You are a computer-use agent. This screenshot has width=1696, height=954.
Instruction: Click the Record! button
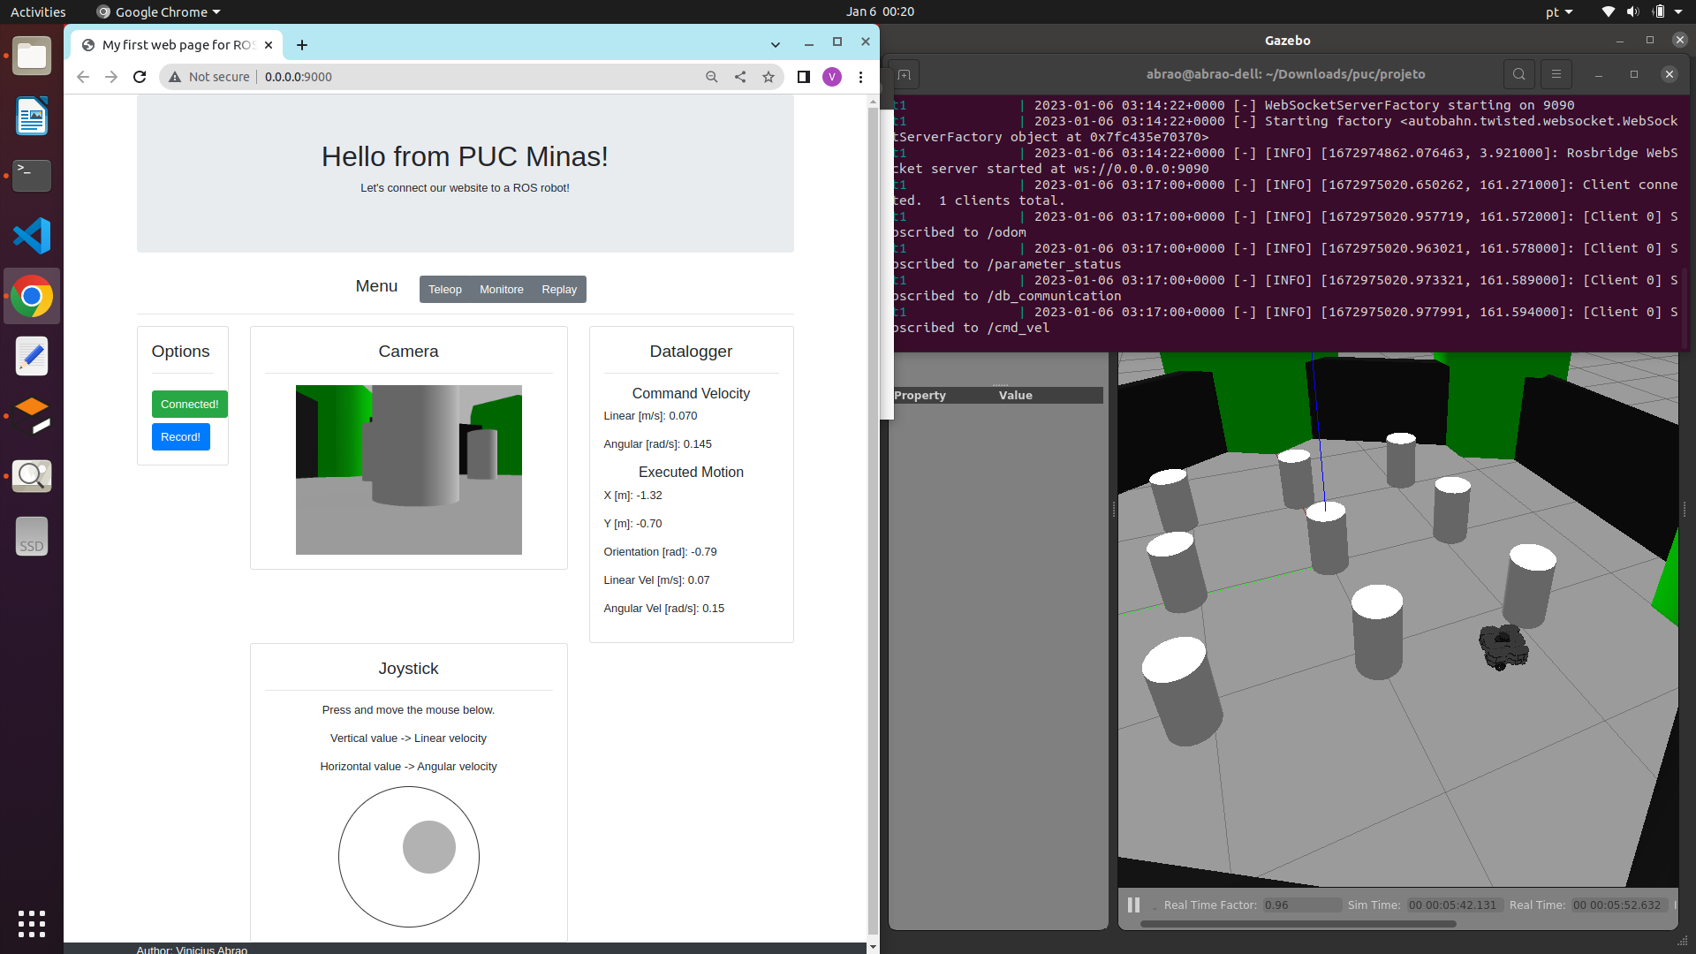[x=180, y=437]
